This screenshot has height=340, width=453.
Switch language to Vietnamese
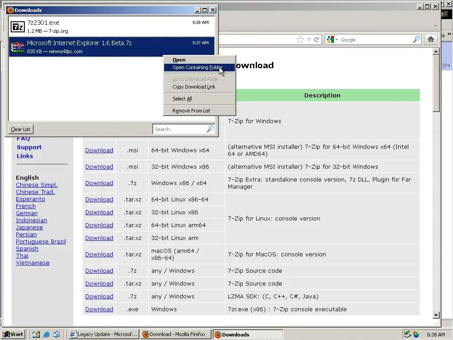[33, 263]
